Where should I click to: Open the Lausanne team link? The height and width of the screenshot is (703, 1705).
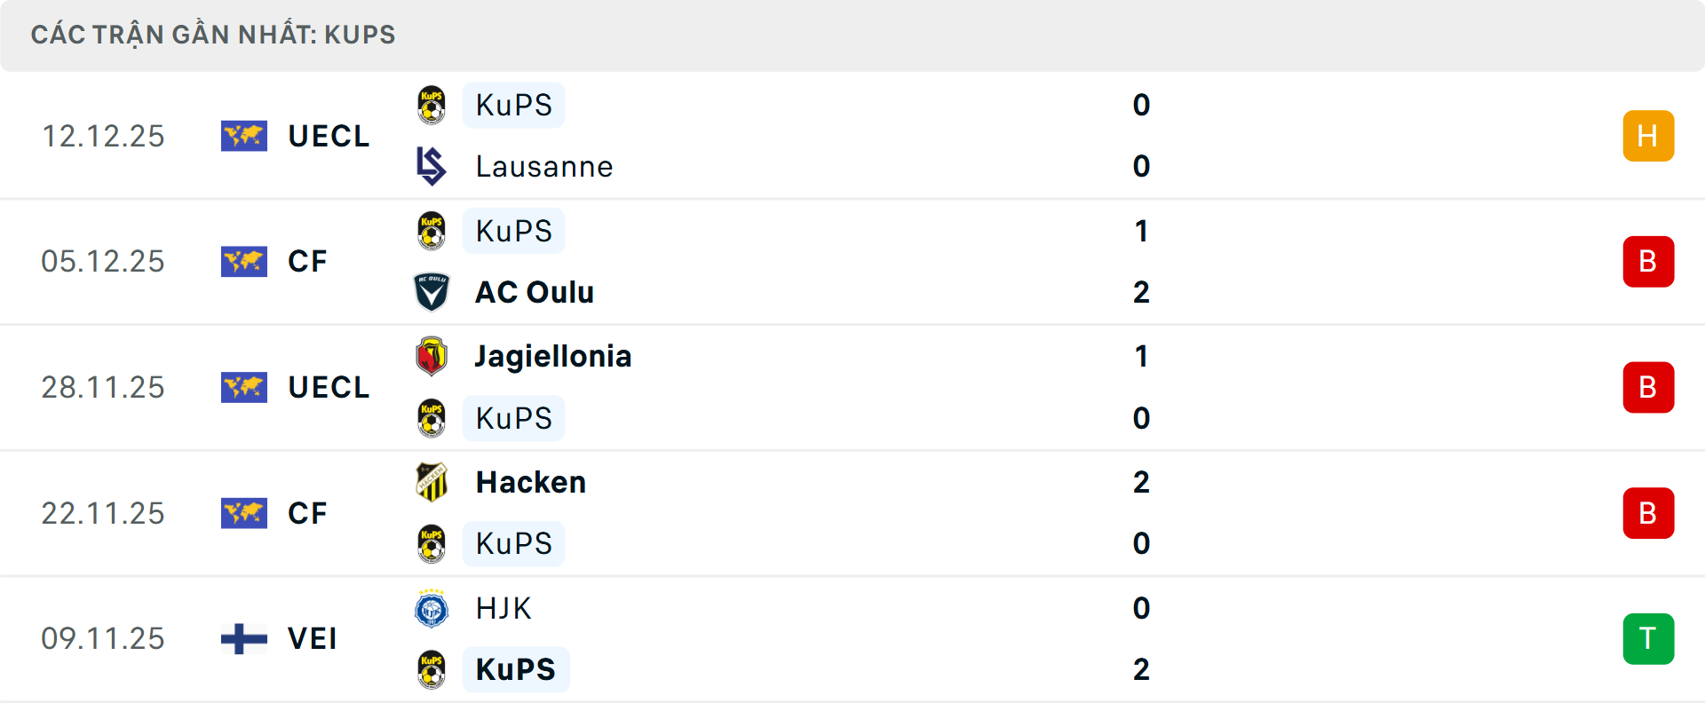pyautogui.click(x=543, y=166)
